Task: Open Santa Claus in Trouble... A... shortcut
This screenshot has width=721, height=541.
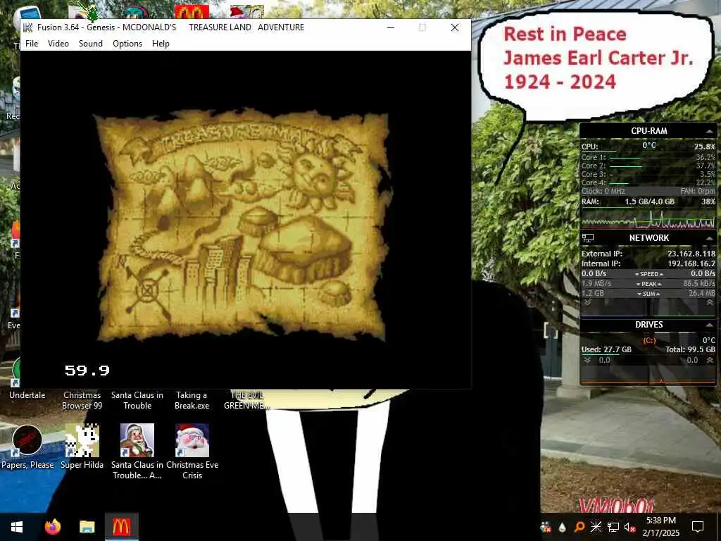Action: point(137,452)
